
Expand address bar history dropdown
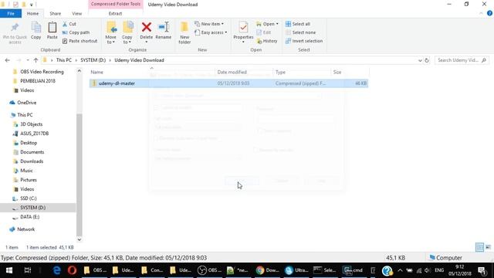(x=420, y=60)
